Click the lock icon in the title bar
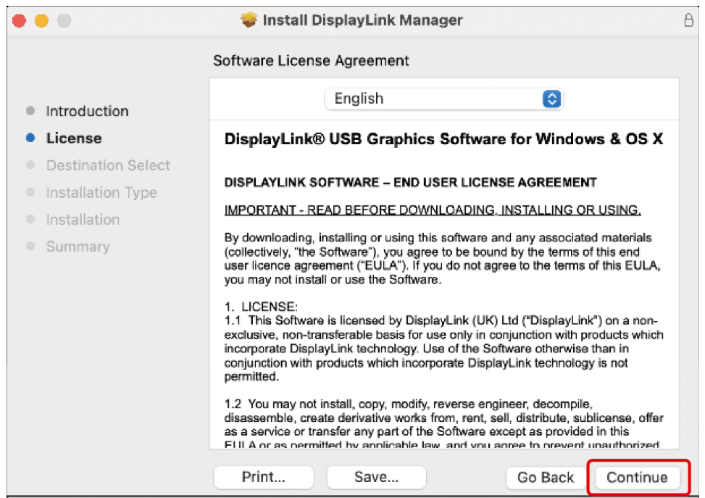This screenshot has height=498, width=705. point(688,20)
